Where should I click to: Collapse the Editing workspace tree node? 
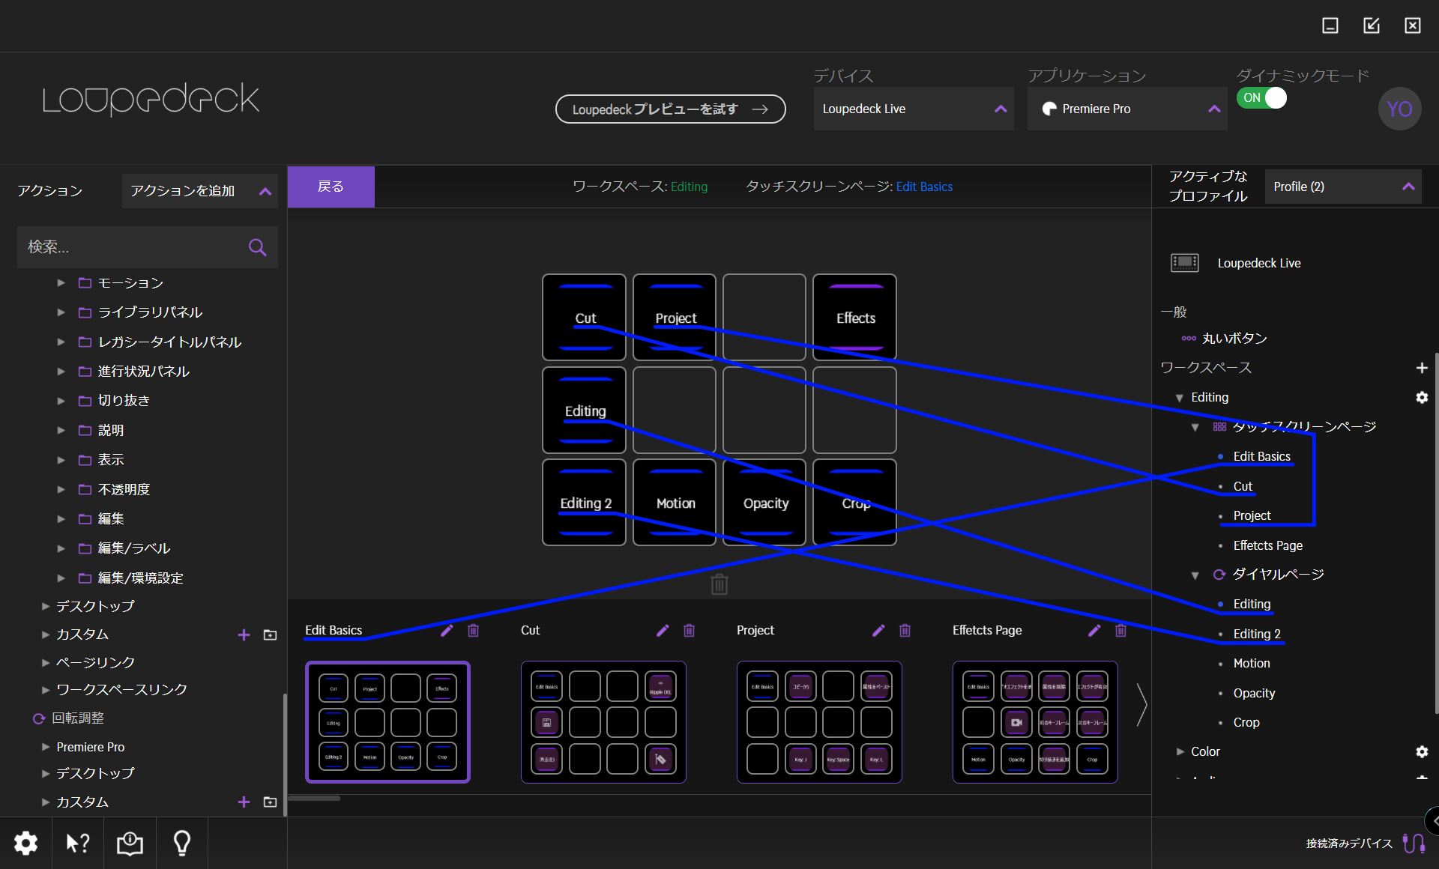(x=1180, y=398)
